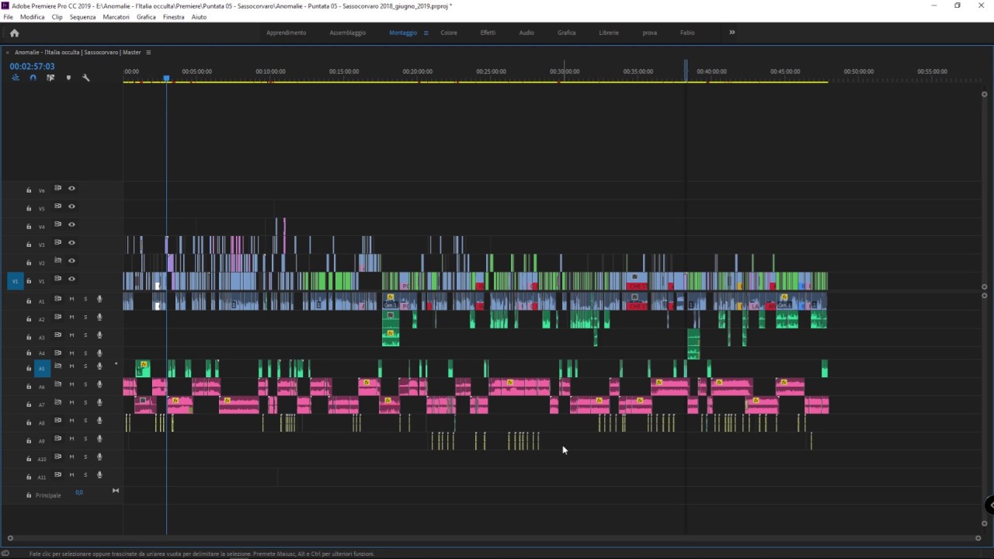This screenshot has height=559, width=994.
Task: Click the ruler at 00:20:00:00
Action: coord(418,71)
